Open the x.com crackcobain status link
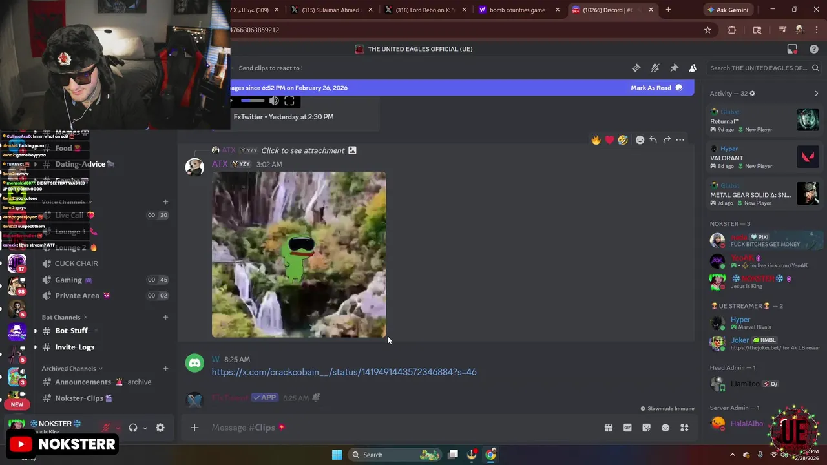This screenshot has height=465, width=827. (x=344, y=372)
